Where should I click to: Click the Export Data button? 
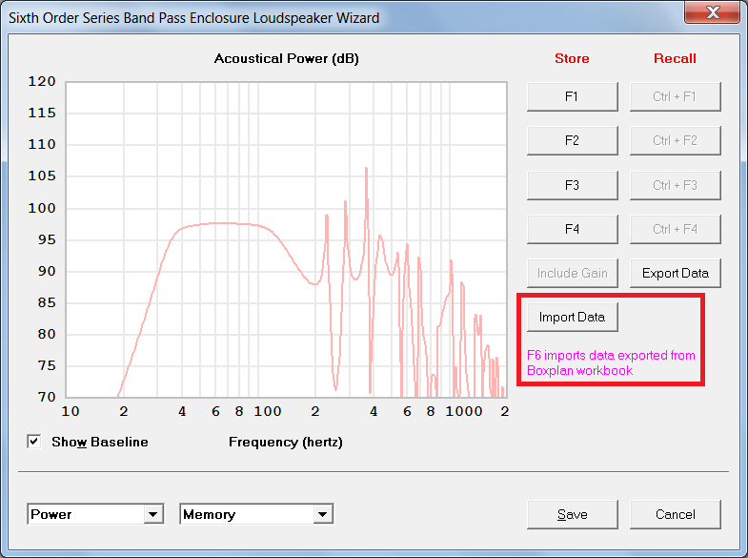(675, 273)
